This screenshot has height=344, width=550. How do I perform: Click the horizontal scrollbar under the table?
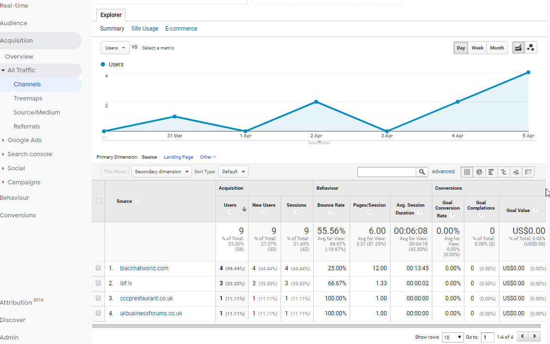click(316, 326)
